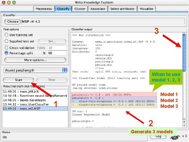Viewport: 189px width, 142px height.
Task: Select Supplied test set option
Action: (6, 41)
